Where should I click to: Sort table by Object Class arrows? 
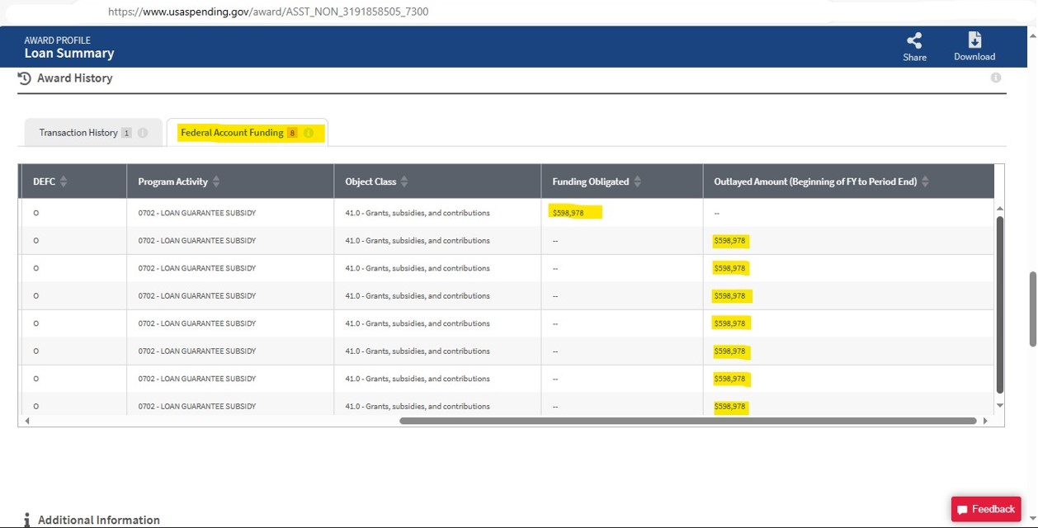tap(404, 181)
